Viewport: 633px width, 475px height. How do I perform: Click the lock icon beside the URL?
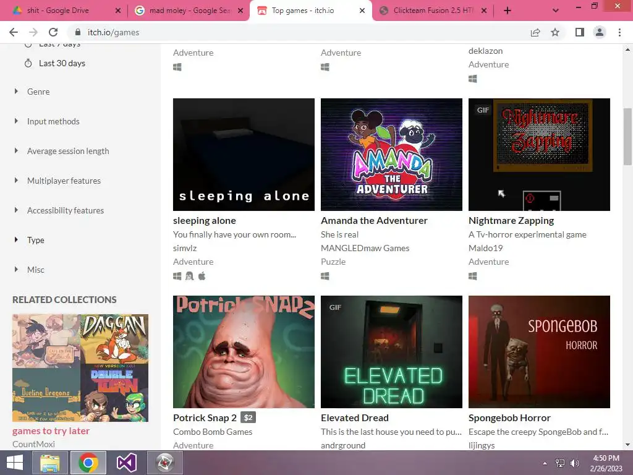78,32
